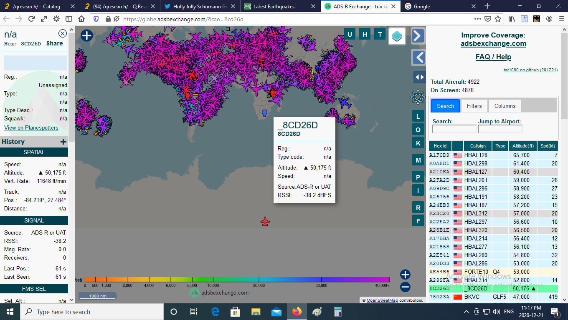Toggle the L map button

pos(418,116)
